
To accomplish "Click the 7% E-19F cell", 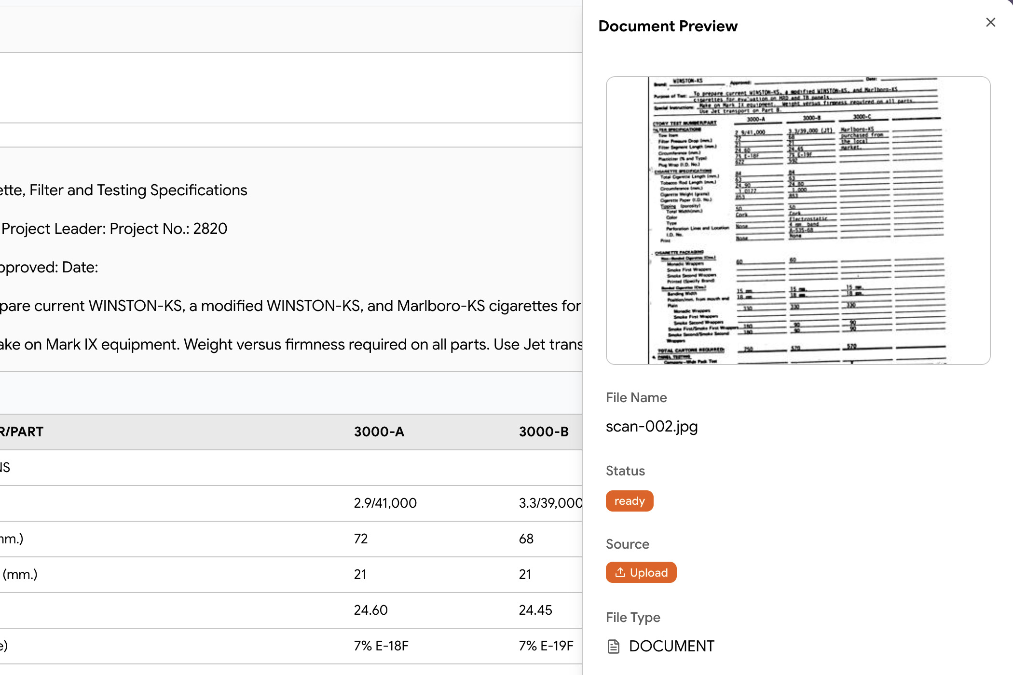I will [546, 646].
